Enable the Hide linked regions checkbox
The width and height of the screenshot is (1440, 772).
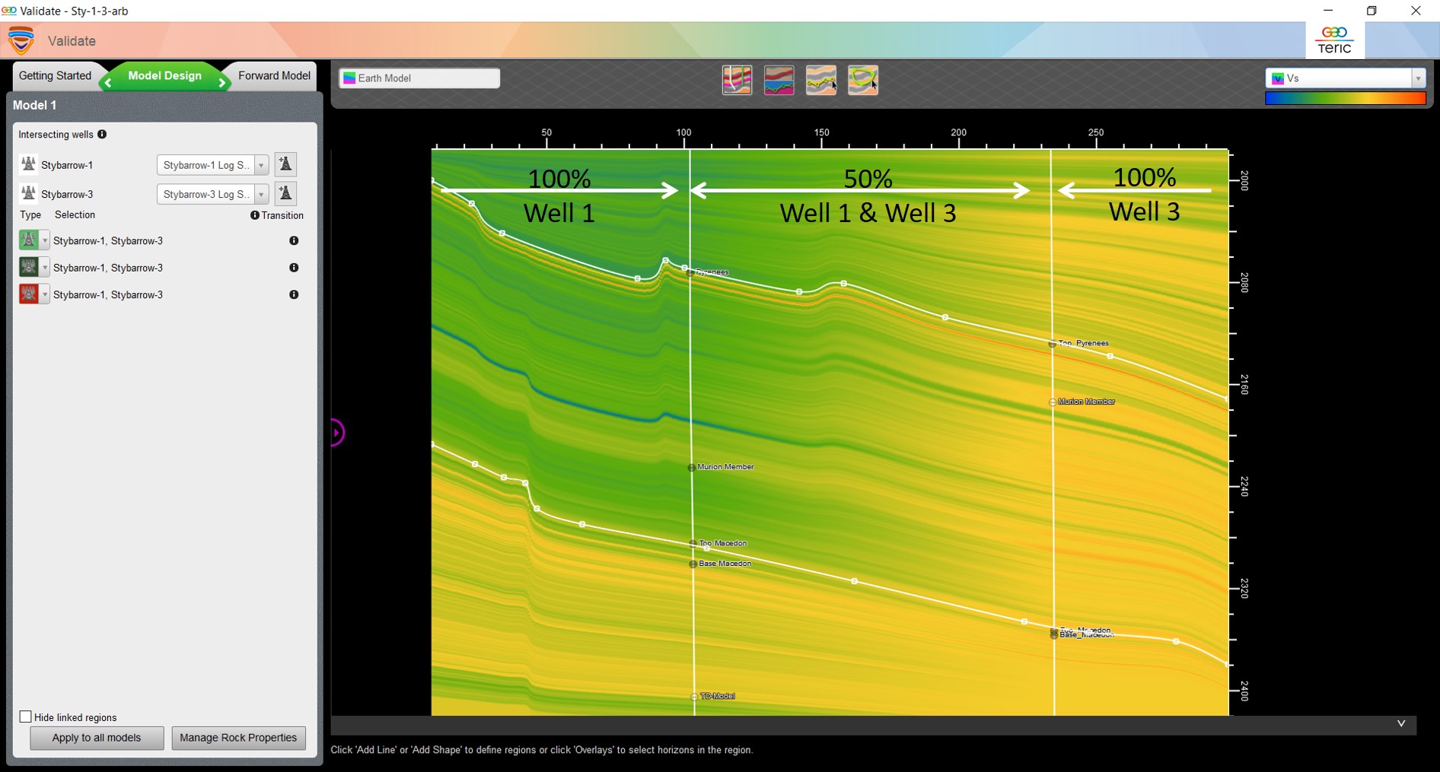pyautogui.click(x=26, y=717)
